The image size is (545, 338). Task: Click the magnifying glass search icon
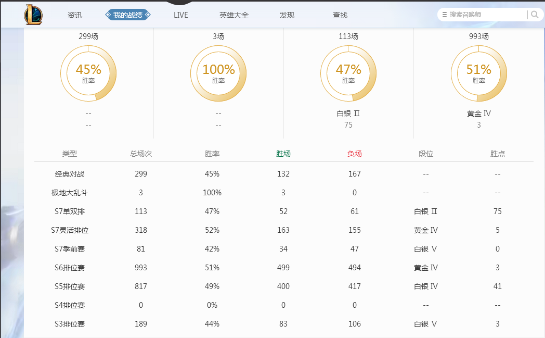click(535, 15)
